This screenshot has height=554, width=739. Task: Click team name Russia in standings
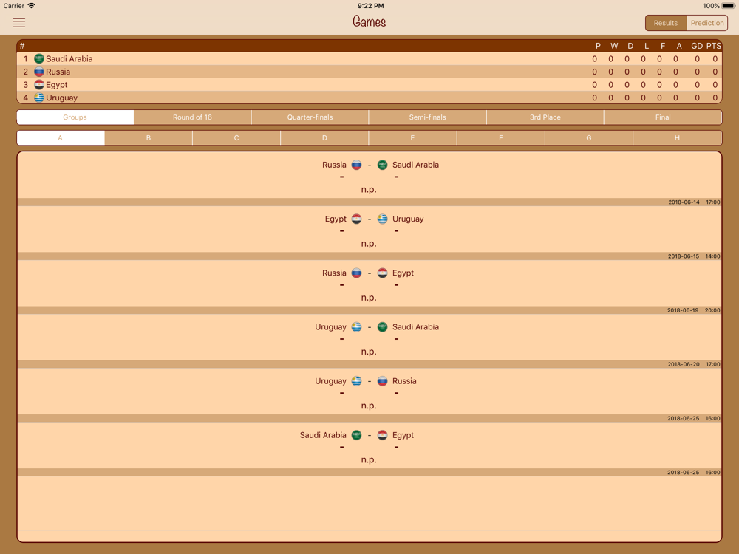click(58, 72)
